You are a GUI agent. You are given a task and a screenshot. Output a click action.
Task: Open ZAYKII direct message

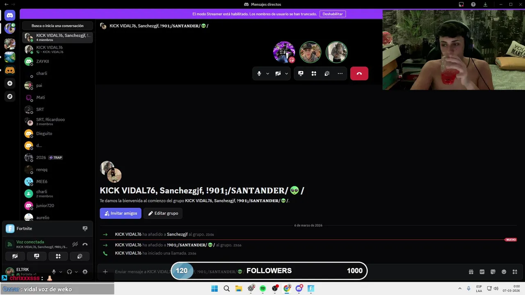(57, 61)
